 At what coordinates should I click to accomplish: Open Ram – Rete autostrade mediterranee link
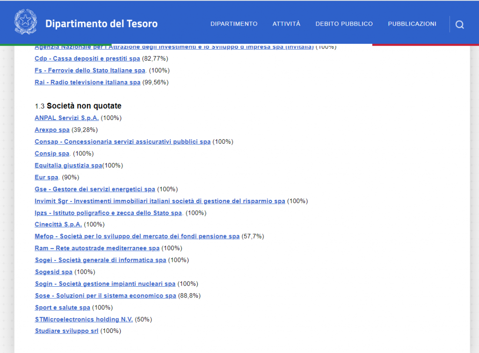(x=97, y=248)
